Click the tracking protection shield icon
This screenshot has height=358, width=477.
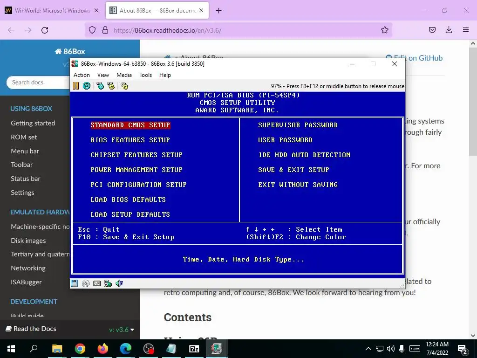point(92,30)
